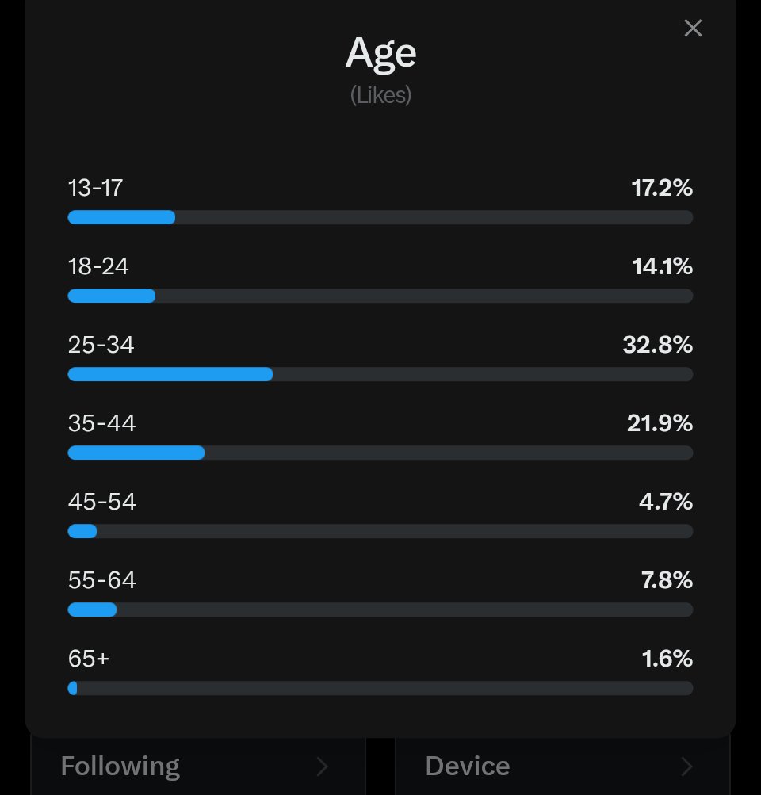Image resolution: width=761 pixels, height=795 pixels.
Task: Click the 55-64 age progress bar
Action: pyautogui.click(x=380, y=610)
